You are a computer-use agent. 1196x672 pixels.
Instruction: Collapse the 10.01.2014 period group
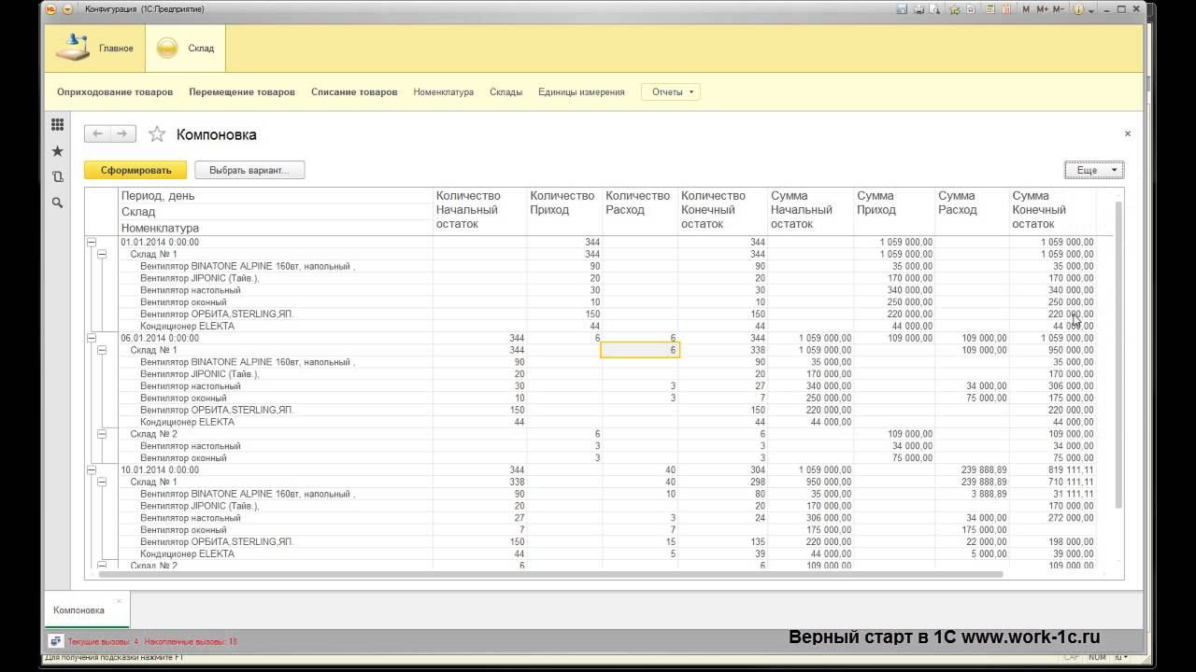(92, 469)
